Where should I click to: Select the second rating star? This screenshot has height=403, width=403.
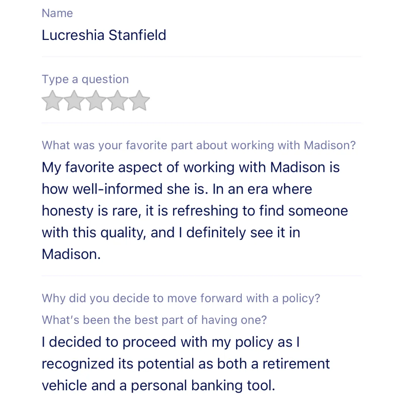[x=74, y=101]
